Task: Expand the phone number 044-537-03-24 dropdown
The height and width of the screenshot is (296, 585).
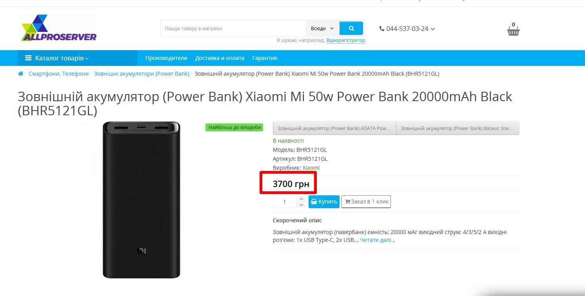Action: 407,29
